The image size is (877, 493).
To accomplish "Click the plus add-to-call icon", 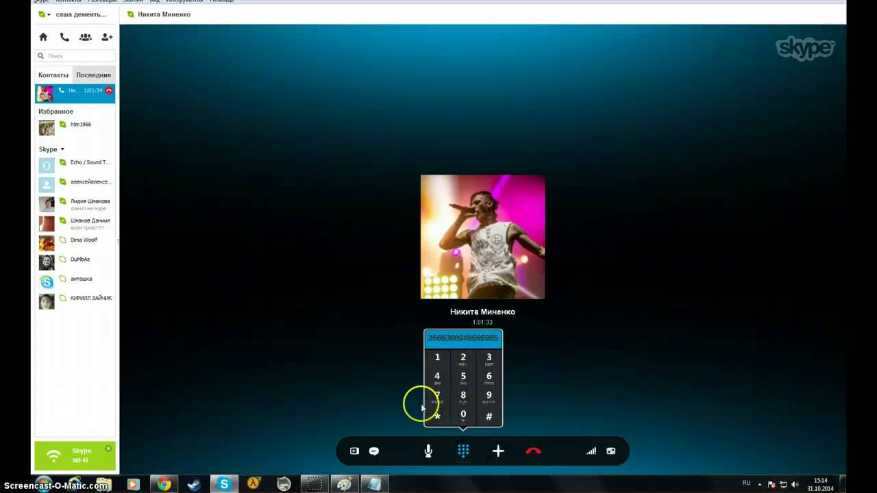I will [498, 451].
